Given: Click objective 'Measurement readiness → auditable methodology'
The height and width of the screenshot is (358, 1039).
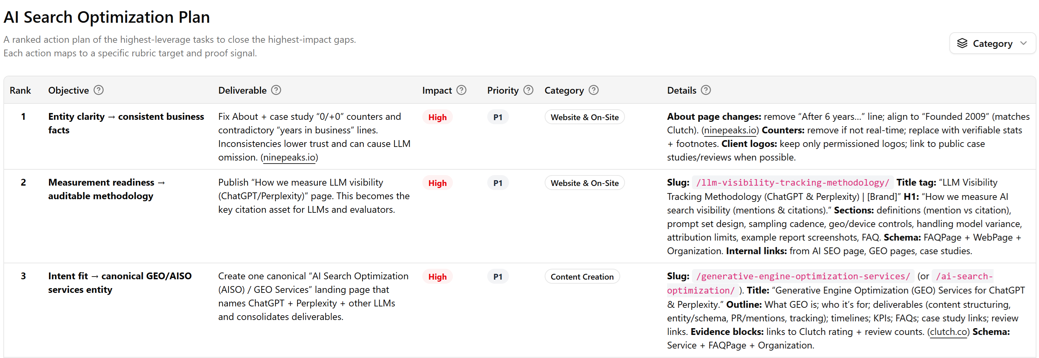Looking at the screenshot, I should pyautogui.click(x=107, y=190).
